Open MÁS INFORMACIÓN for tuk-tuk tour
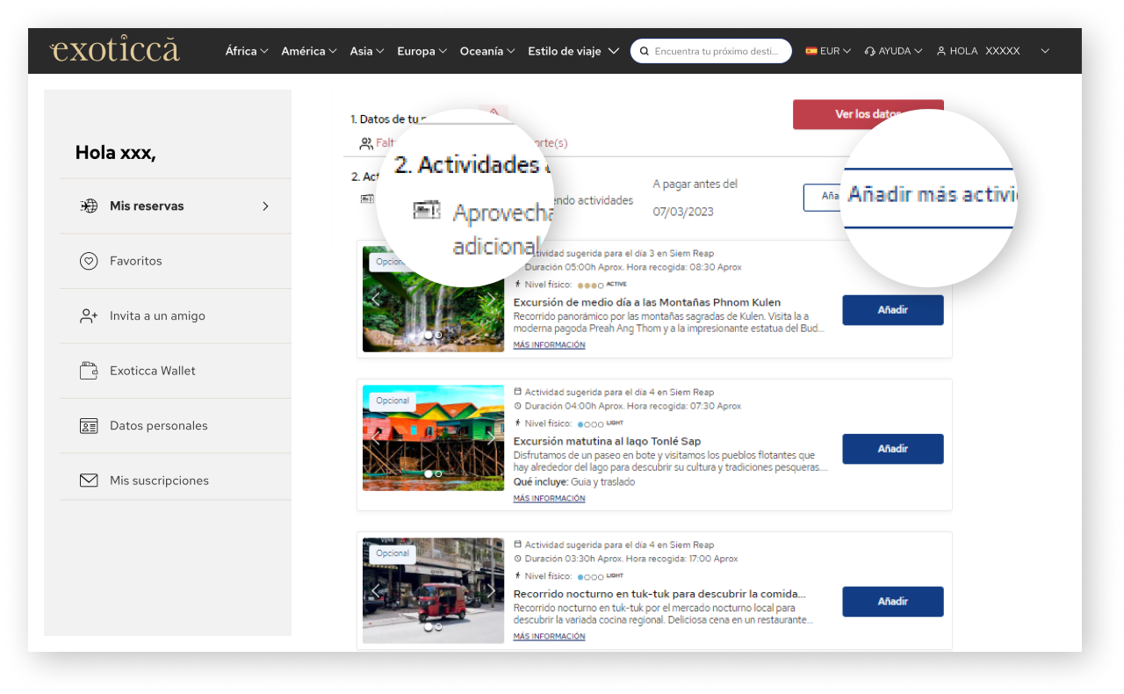The width and height of the screenshot is (1124, 694). 549,636
